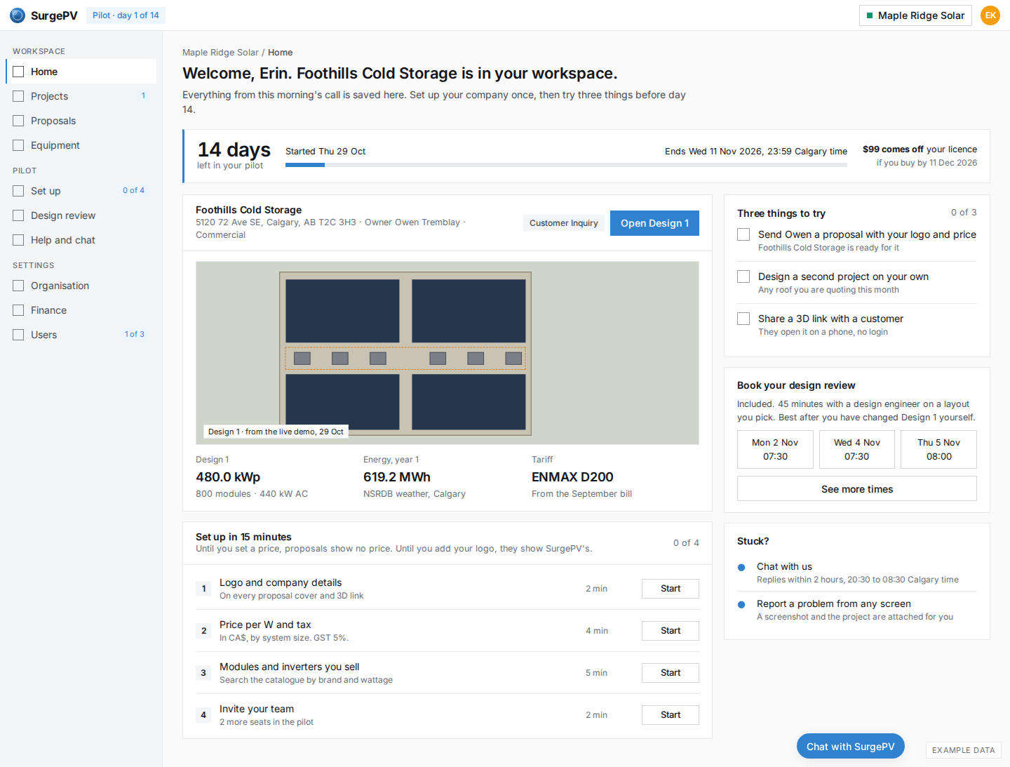Click the Design review sidebar icon
Viewport: 1010px width, 767px height.
coord(18,215)
